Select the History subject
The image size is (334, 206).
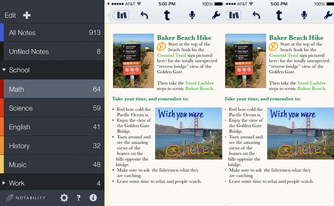(x=52, y=146)
